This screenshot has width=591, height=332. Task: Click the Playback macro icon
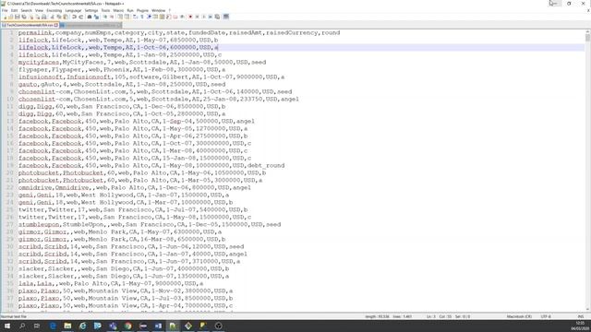pos(204,17)
